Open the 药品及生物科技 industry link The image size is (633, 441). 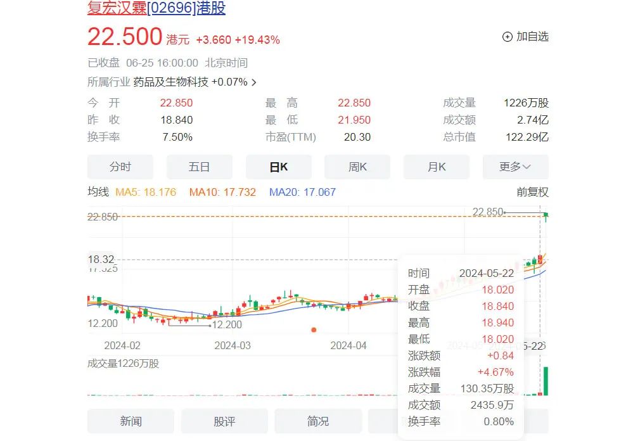point(170,82)
